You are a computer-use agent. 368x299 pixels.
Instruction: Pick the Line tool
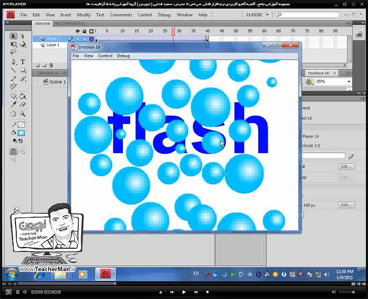tap(13, 70)
